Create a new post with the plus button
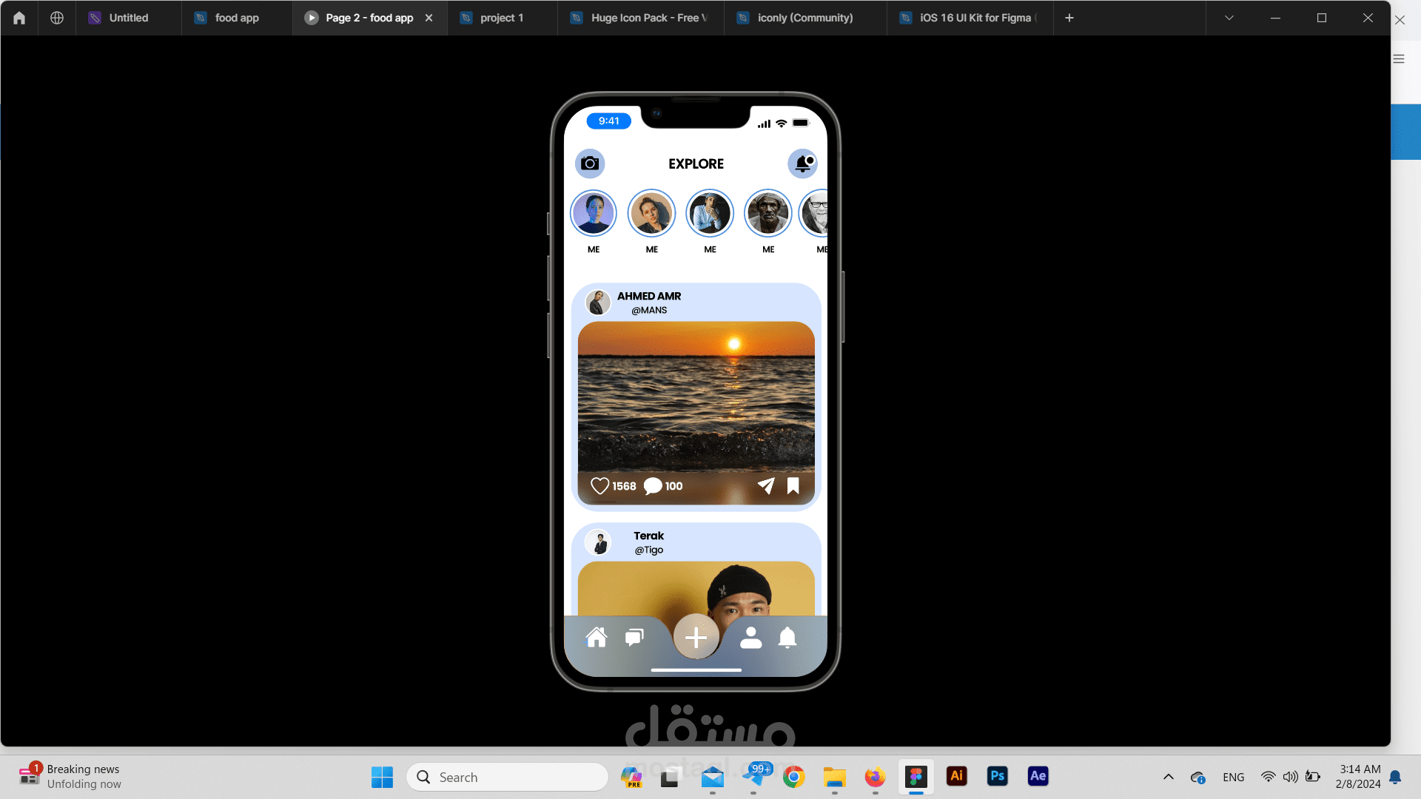The height and width of the screenshot is (799, 1421). 696,636
